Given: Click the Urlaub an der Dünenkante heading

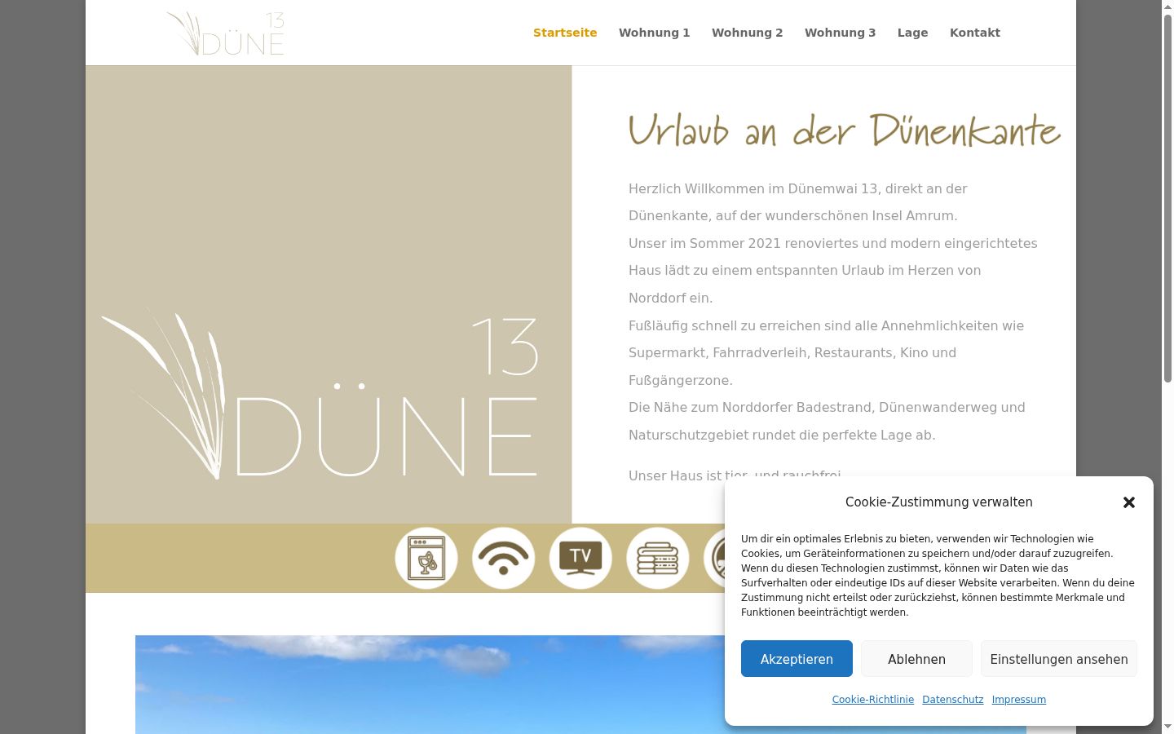Looking at the screenshot, I should [844, 130].
